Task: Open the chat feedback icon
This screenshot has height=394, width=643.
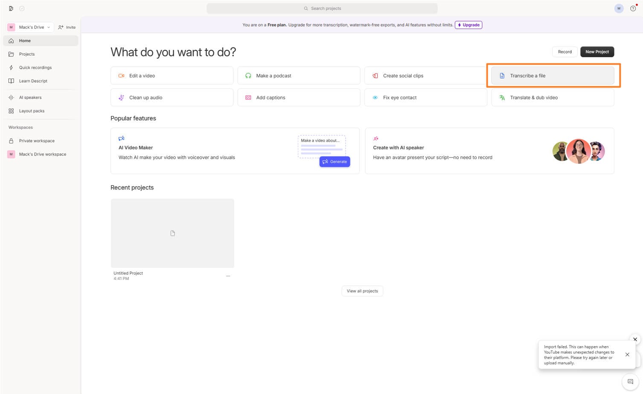Action: pos(630,382)
